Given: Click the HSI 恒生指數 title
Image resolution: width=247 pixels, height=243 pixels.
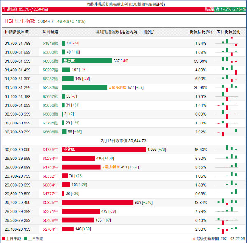Looking at the screenshot, I should point(20,21).
